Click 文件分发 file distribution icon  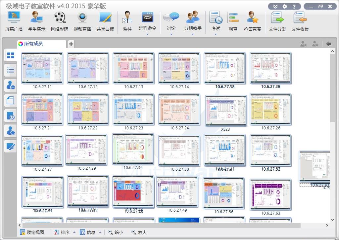[x=277, y=20]
